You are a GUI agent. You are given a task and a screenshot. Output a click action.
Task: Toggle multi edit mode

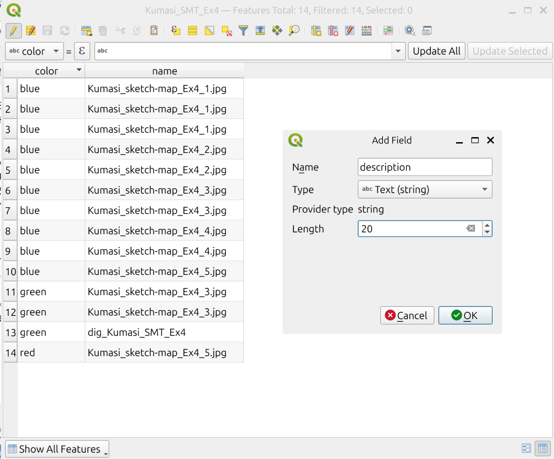coord(31,31)
